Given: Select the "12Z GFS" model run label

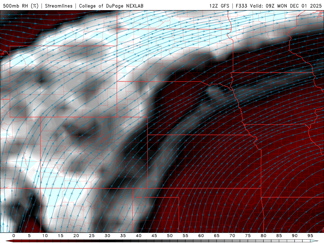Looking at the screenshot, I should pyautogui.click(x=219, y=6).
